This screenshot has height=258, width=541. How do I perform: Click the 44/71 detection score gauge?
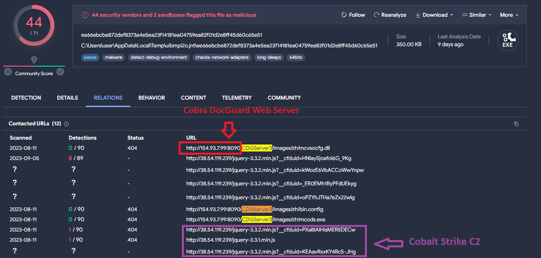point(34,25)
